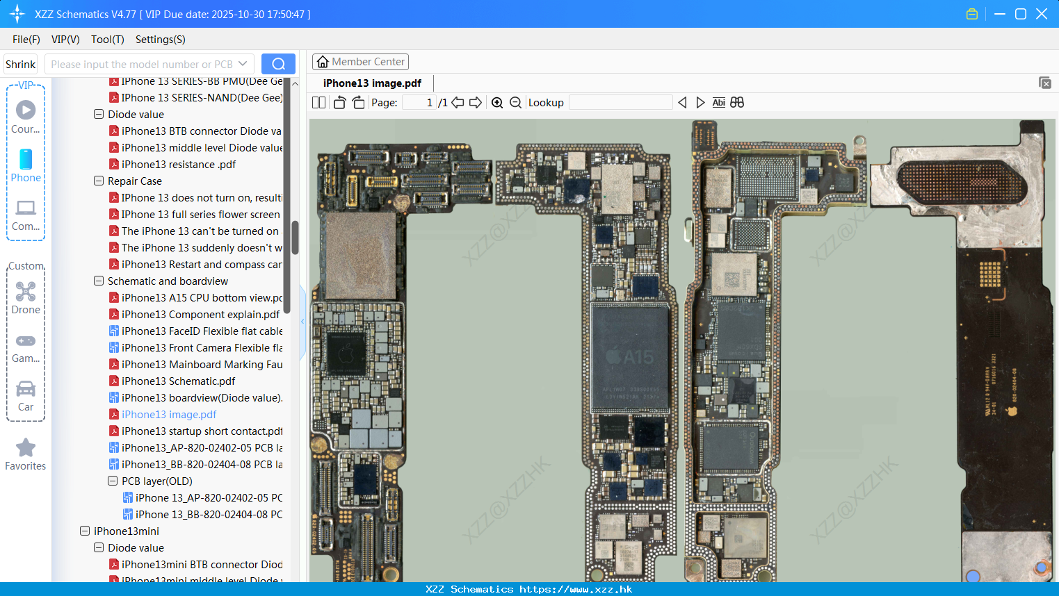Collapse the PCB layer(OLD) folder
Screen dimensions: 1059x596
(113, 481)
